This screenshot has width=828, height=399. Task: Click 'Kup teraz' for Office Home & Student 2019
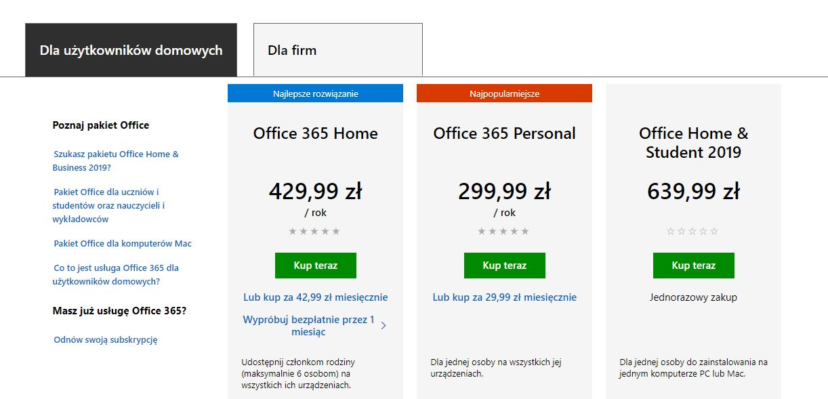click(693, 265)
